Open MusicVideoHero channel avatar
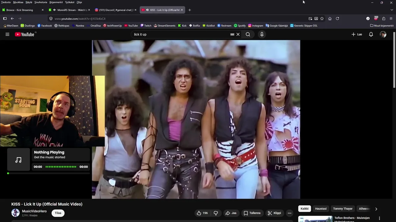396x222 pixels. coord(15,213)
